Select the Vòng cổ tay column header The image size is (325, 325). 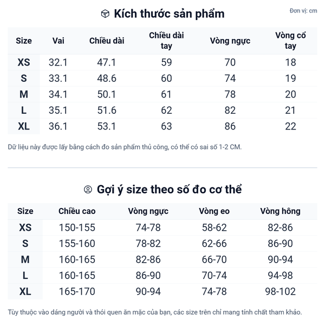(290, 41)
